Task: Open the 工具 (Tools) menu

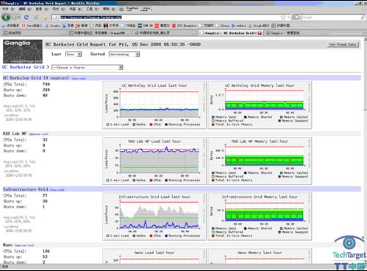Action: (x=92, y=9)
